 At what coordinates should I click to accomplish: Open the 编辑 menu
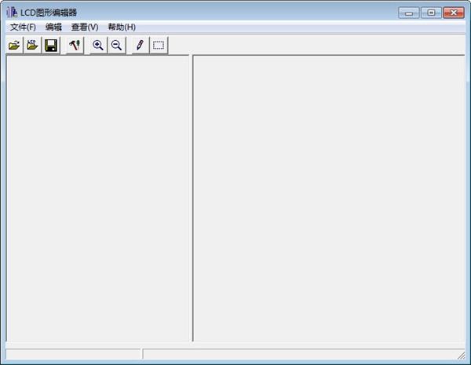(x=53, y=27)
